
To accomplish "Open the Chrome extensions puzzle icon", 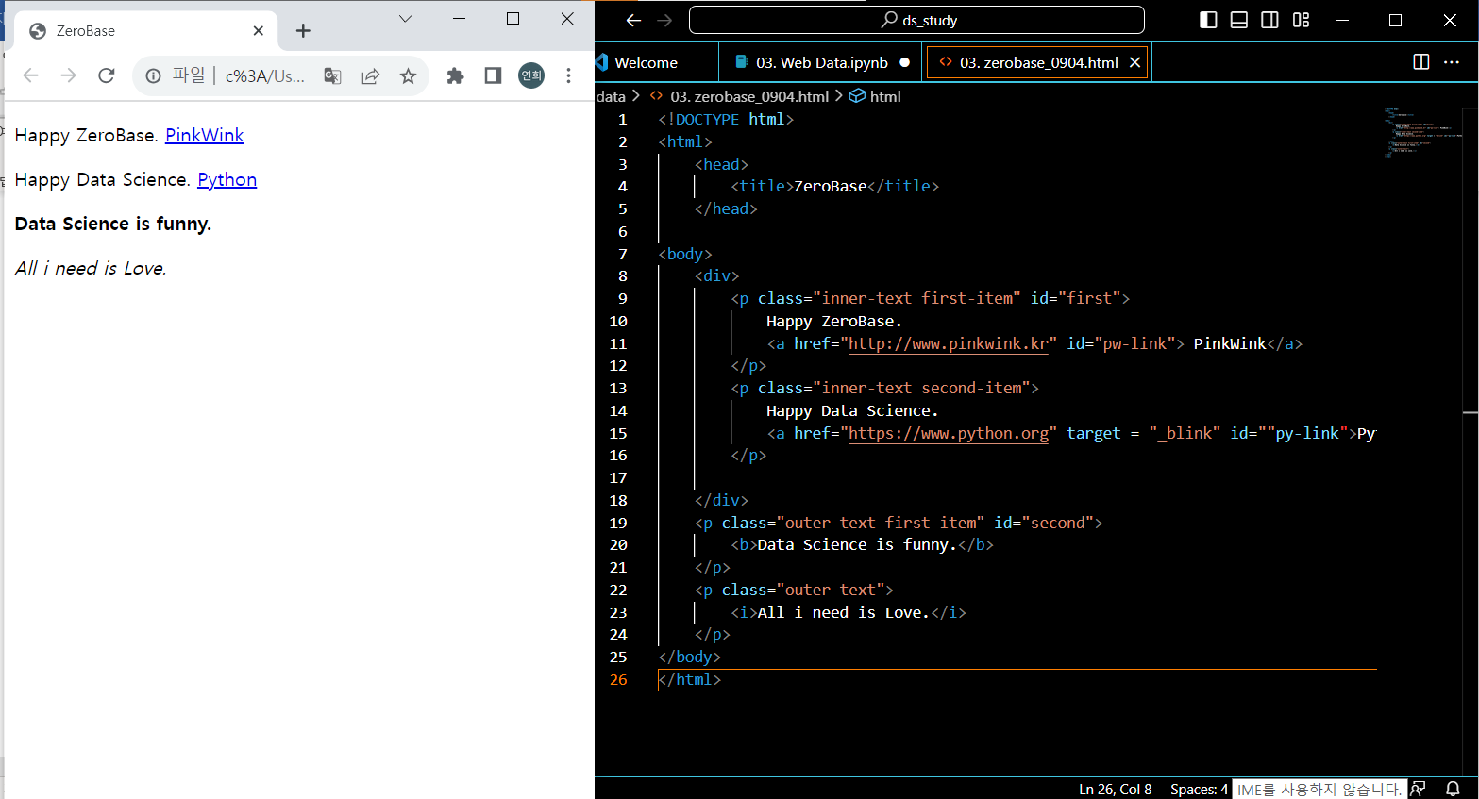I will pyautogui.click(x=455, y=75).
